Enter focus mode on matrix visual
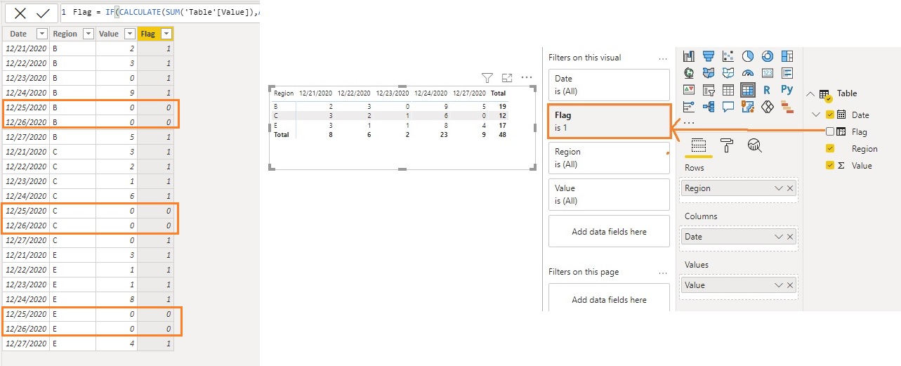This screenshot has height=366, width=901. point(507,78)
